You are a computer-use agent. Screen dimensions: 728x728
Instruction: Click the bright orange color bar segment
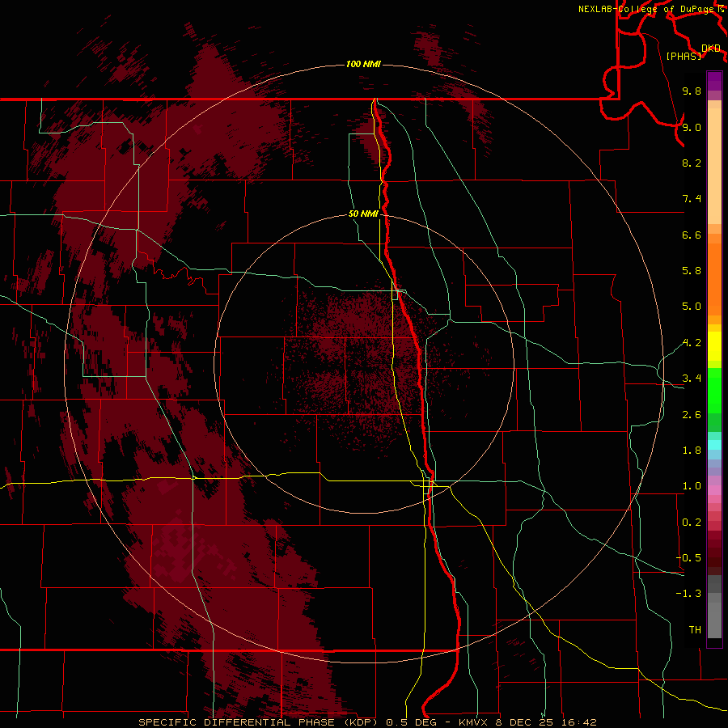[714, 280]
